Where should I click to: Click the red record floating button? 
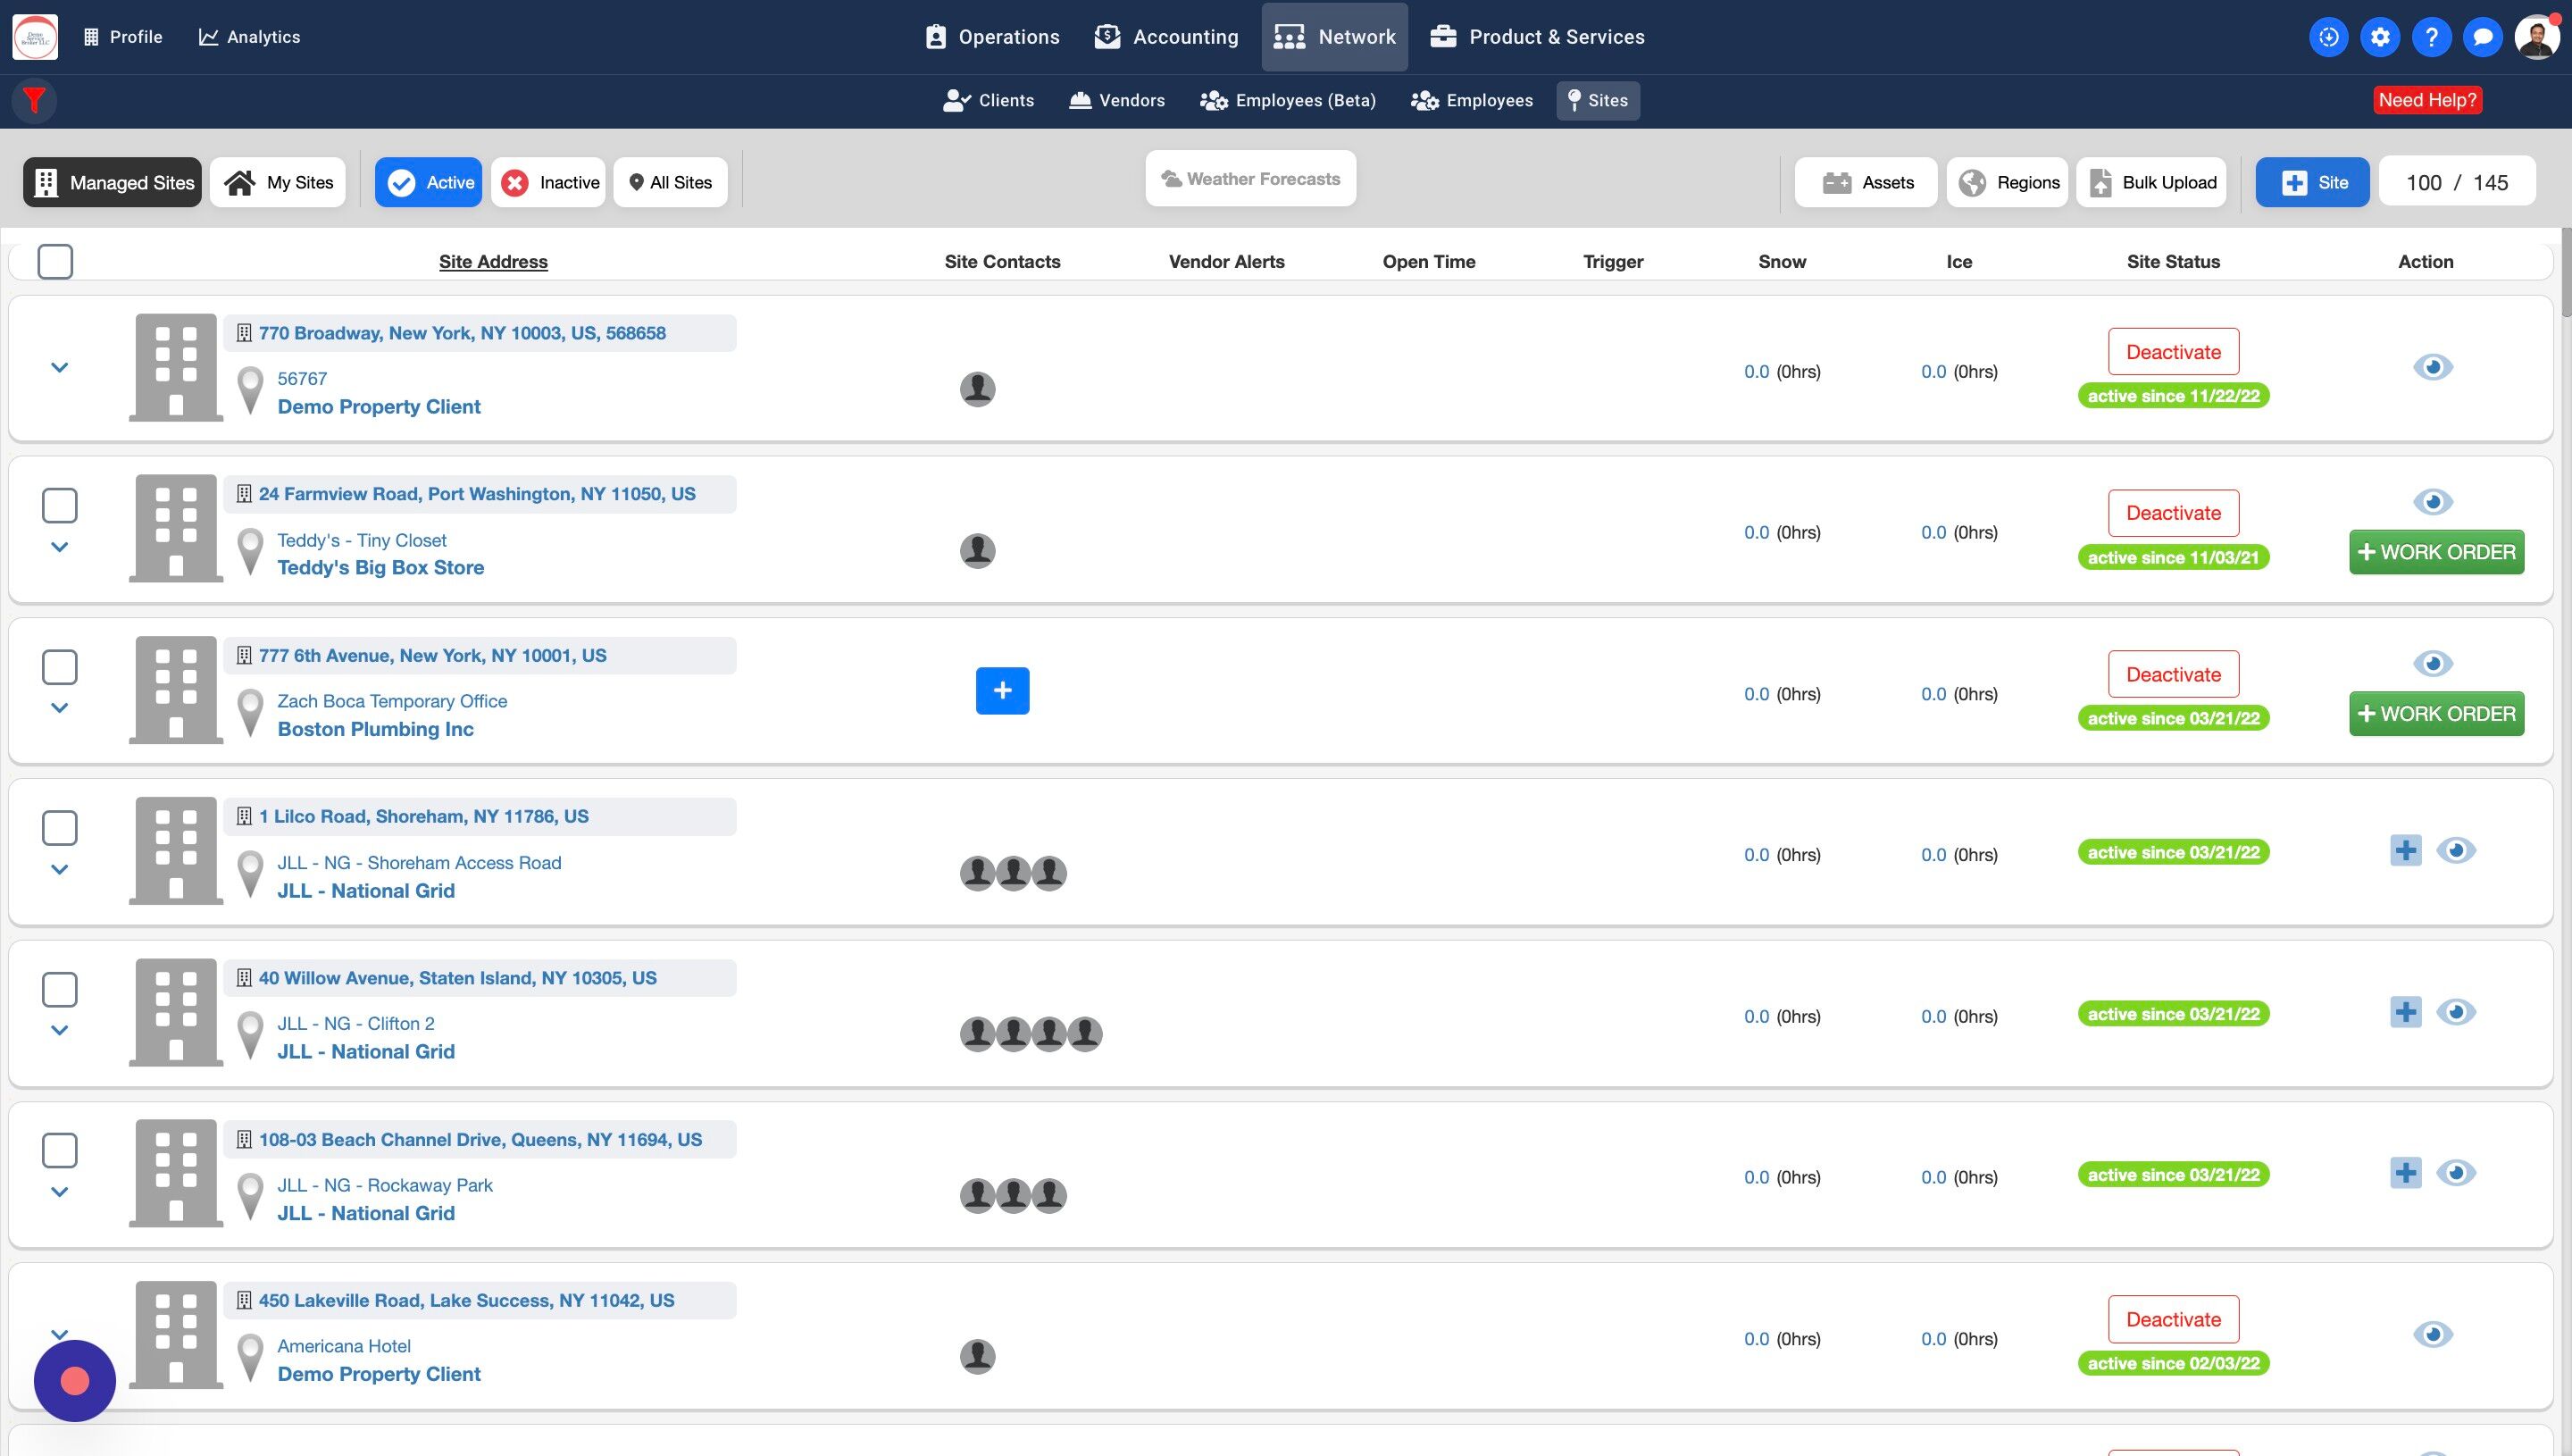coord(75,1381)
